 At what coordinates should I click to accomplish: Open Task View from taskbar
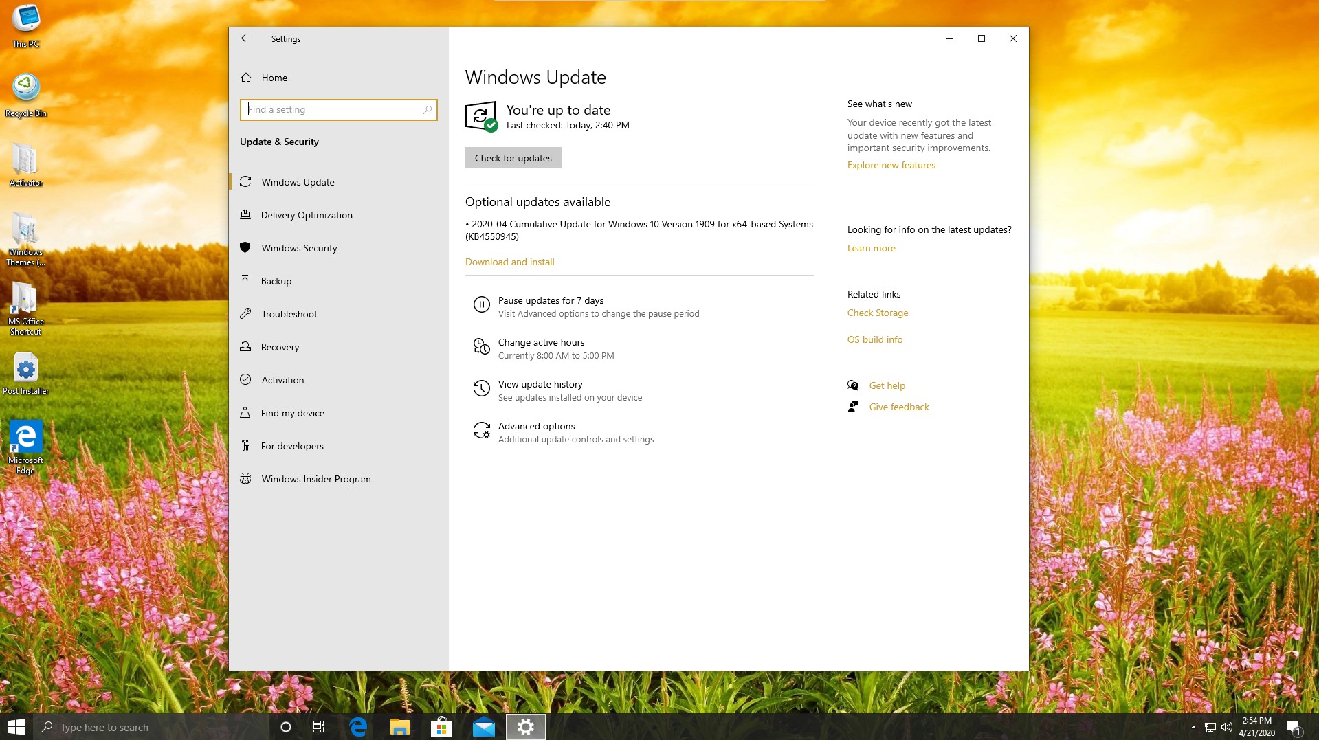pos(319,727)
